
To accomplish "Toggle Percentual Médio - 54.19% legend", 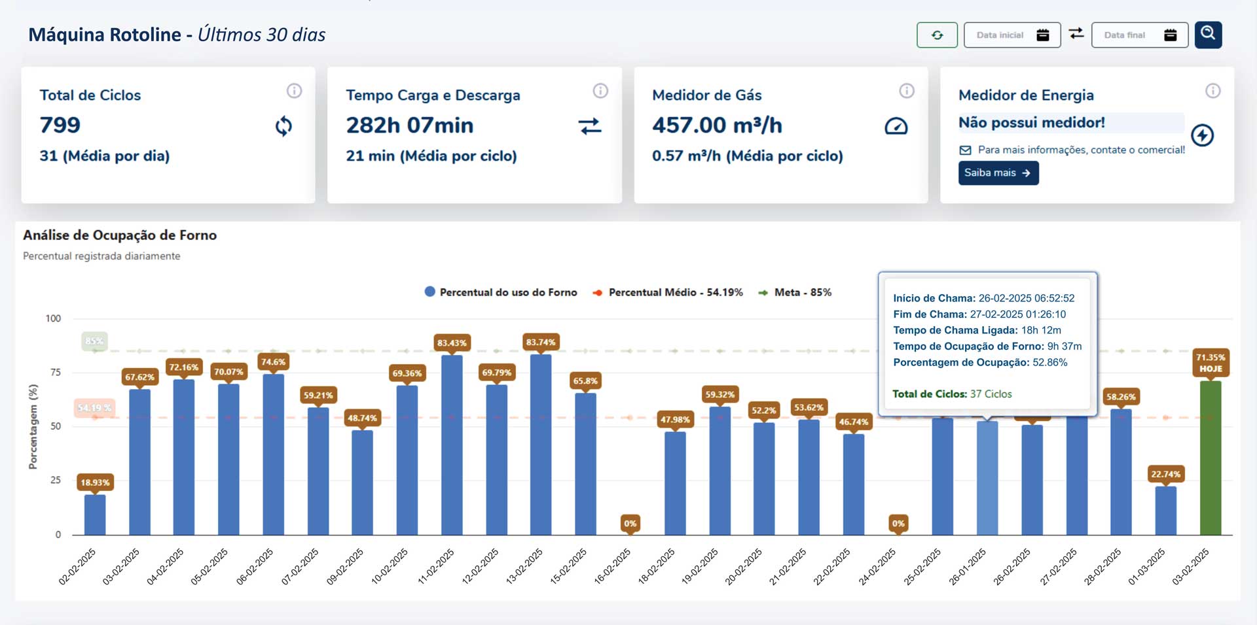I will [668, 292].
